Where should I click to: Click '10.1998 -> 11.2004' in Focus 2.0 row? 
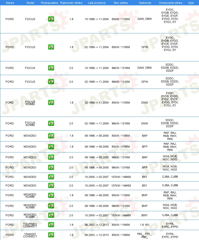pos(97,68)
